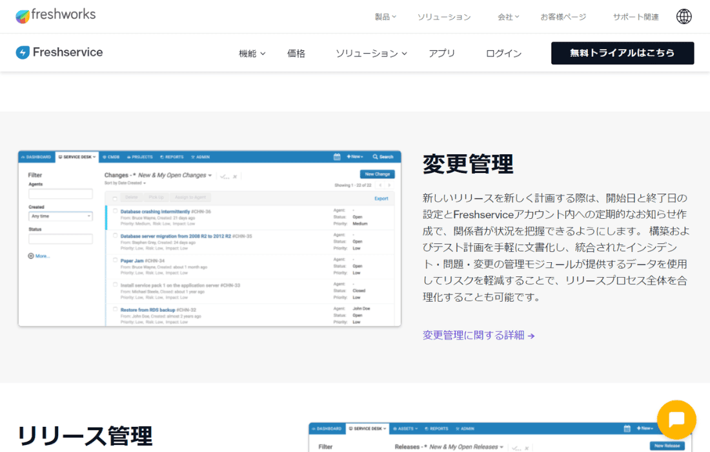Open the top ソリューション link
The height and width of the screenshot is (452, 710).
444,17
